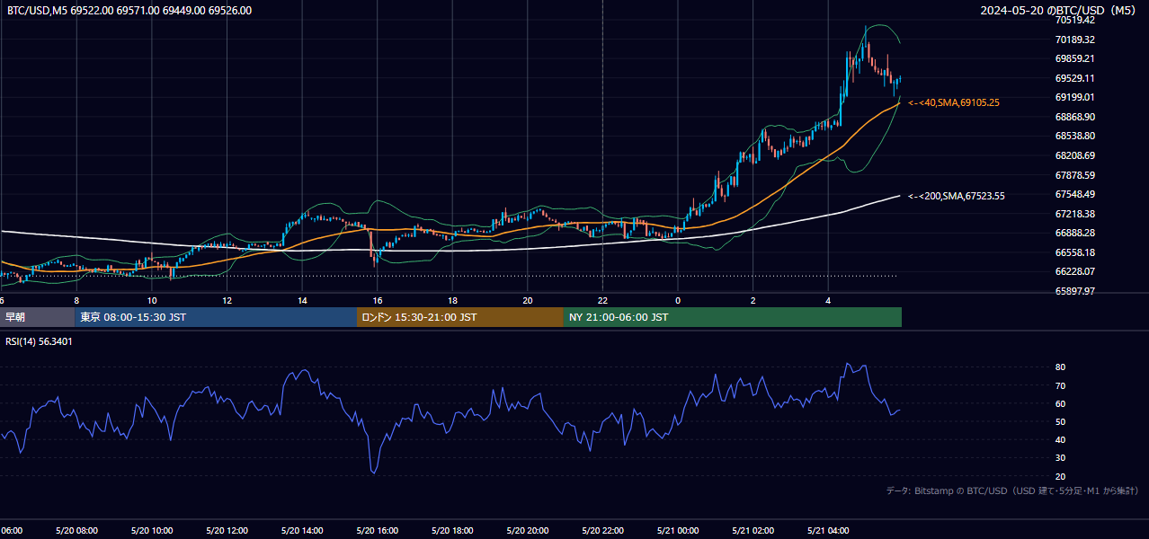Click bottom date label 5/20 22:00
The width and height of the screenshot is (1149, 539).
click(x=602, y=531)
